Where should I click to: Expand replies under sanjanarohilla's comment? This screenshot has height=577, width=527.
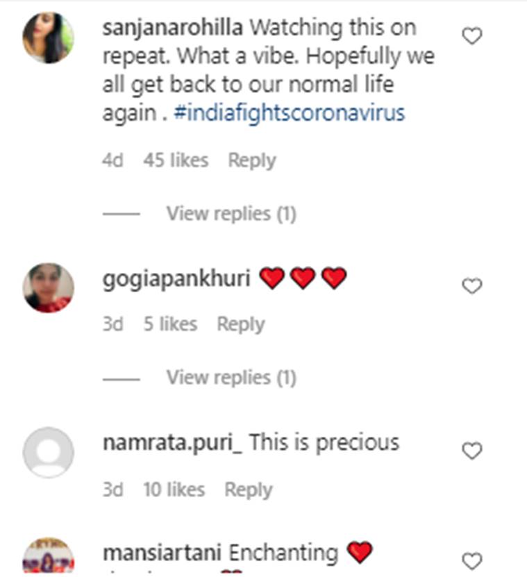click(231, 214)
